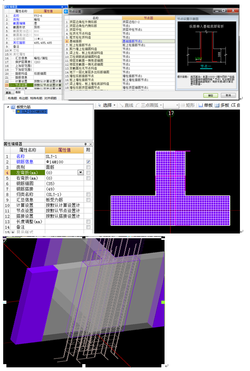Screen dimensions: 250x371
Task: Click the 选择 tool
Action: (x=105, y=105)
